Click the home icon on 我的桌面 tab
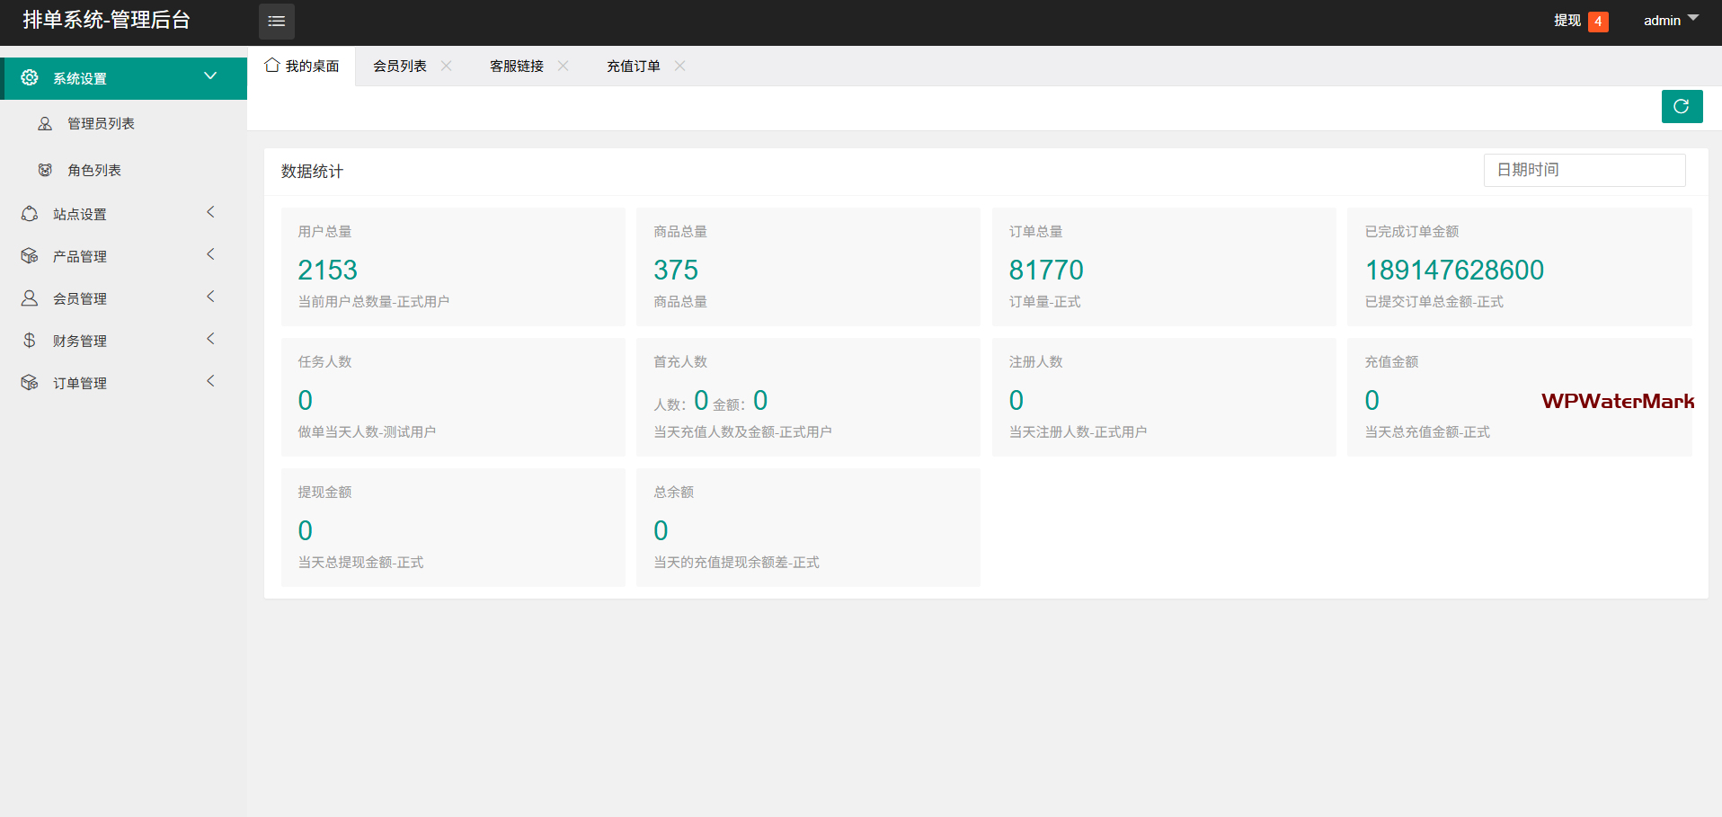The height and width of the screenshot is (817, 1722). [x=272, y=66]
